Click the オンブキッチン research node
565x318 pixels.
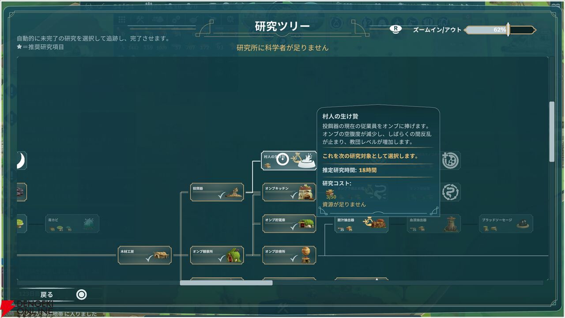coord(289,192)
